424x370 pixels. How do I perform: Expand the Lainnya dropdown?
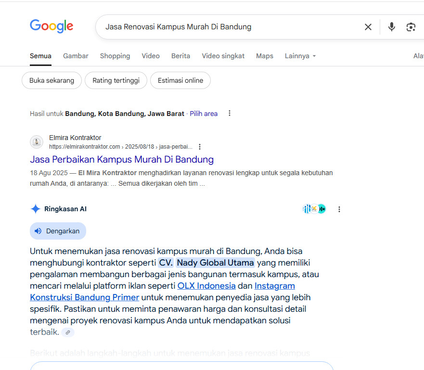click(300, 56)
